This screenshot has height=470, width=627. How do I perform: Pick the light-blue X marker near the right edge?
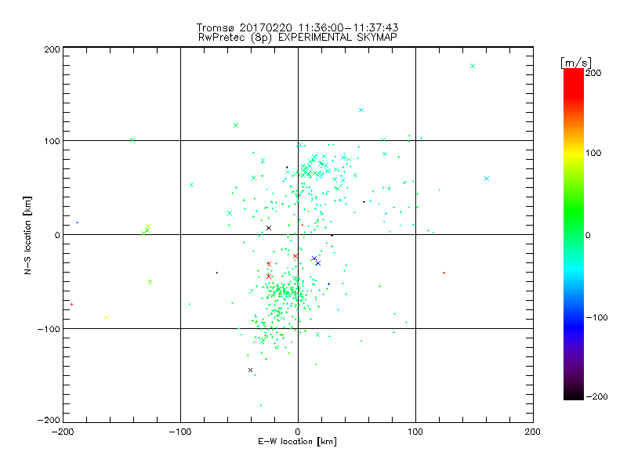tap(487, 179)
